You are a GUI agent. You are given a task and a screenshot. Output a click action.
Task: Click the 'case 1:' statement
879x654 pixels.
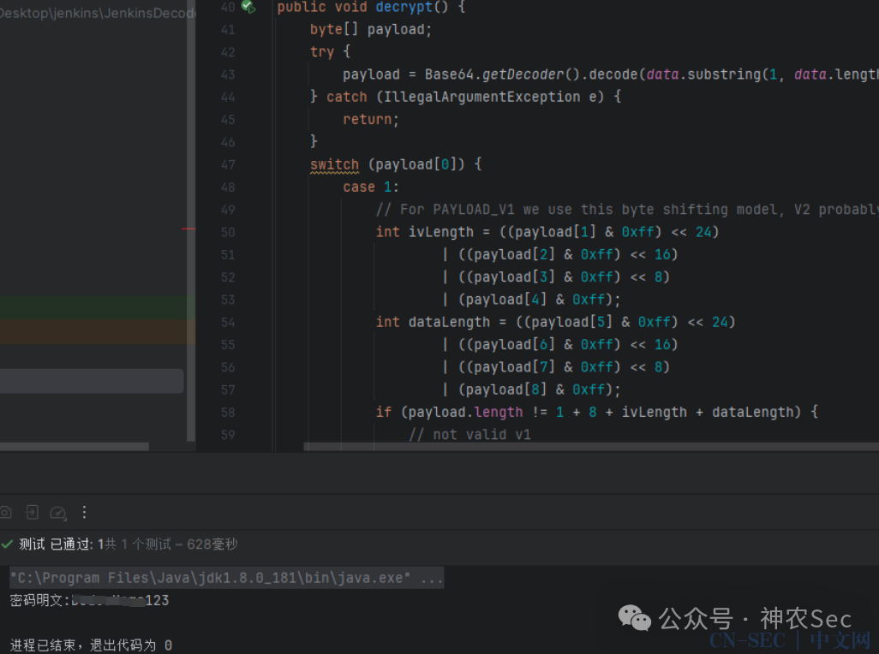point(371,187)
